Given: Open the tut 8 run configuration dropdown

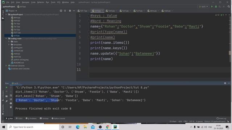Looking at the screenshot, I should (x=203, y=6).
